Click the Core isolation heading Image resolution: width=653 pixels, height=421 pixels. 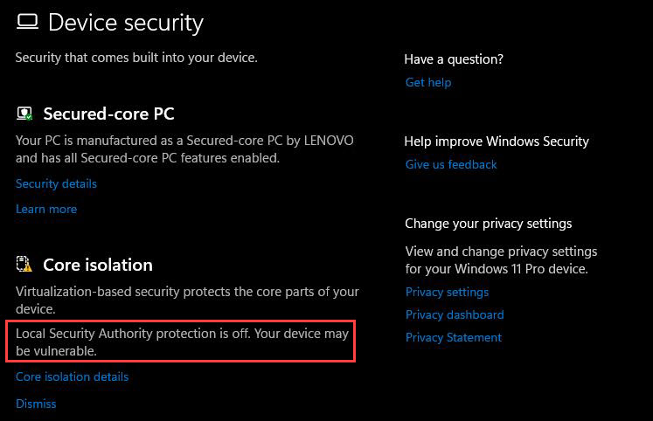(x=98, y=265)
